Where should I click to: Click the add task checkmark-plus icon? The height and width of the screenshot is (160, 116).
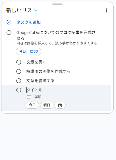click(x=9, y=22)
